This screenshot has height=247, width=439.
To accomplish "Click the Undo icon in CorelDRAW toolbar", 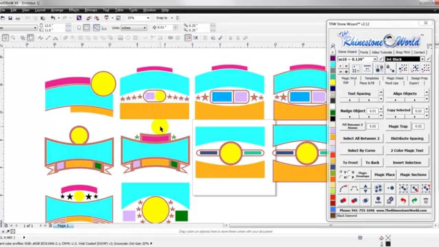I will [53, 18].
